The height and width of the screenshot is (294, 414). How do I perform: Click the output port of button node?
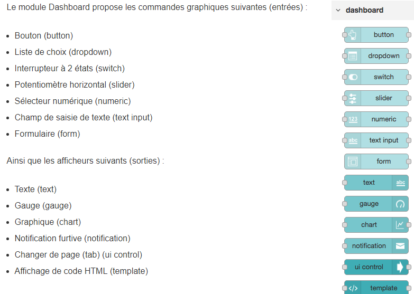409,35
